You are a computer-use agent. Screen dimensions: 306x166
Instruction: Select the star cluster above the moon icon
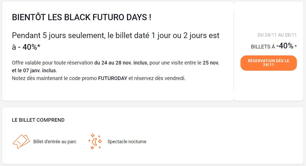(93, 135)
